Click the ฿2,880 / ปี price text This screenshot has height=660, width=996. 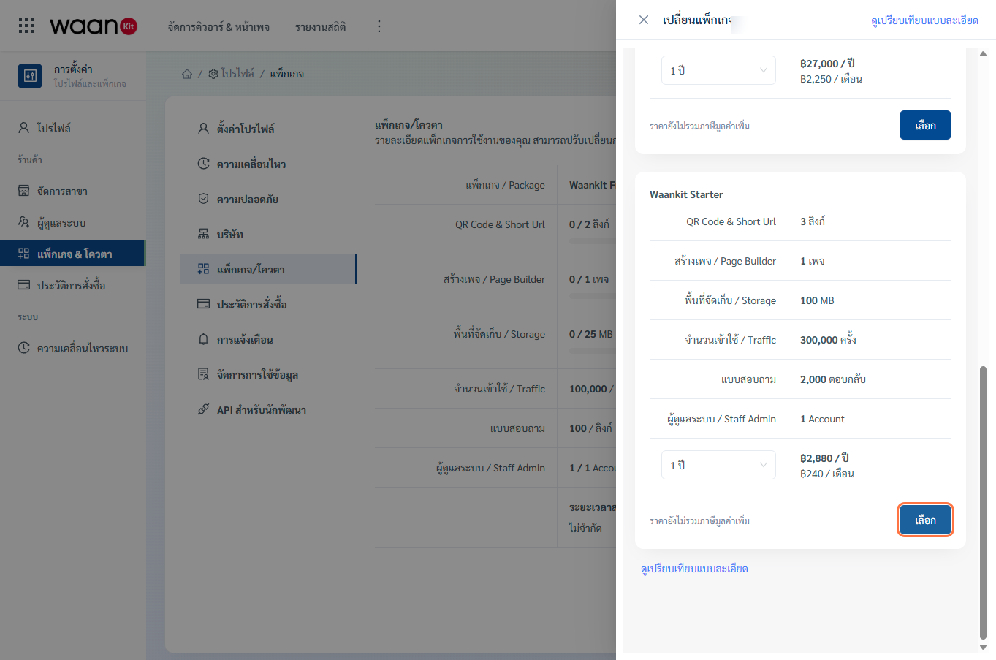[824, 458]
